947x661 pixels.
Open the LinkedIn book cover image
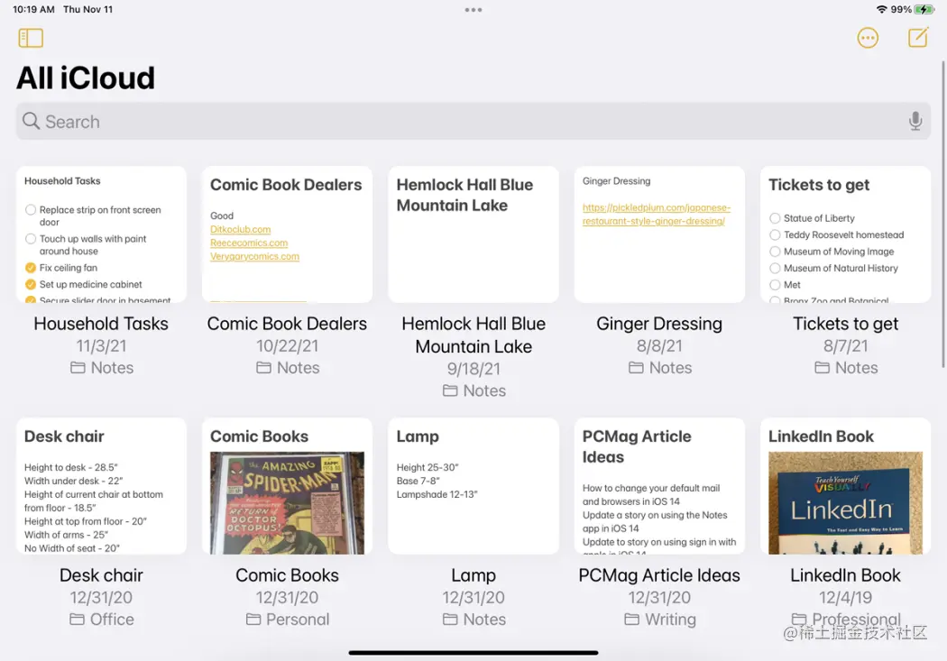click(846, 503)
